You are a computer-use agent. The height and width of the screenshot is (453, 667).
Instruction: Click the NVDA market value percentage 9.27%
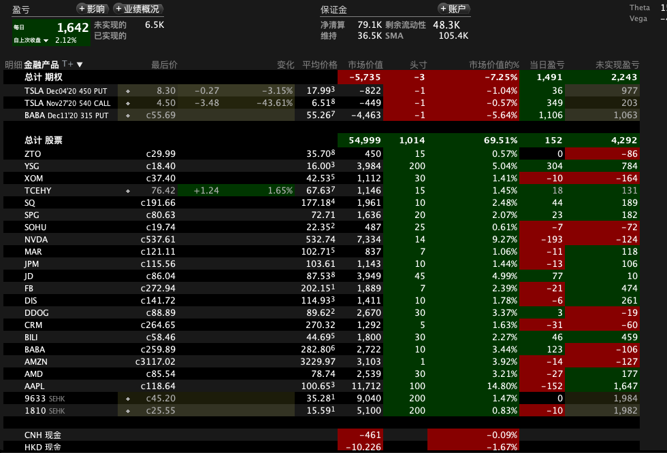tap(505, 240)
